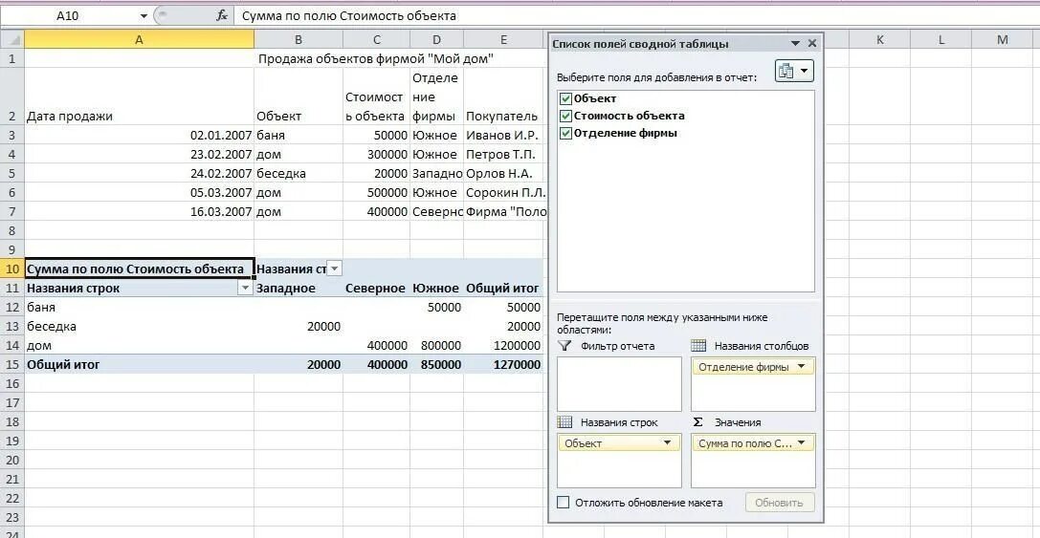Screen dimensions: 1040x538
Task: Select row 15 header
Action: click(x=12, y=364)
